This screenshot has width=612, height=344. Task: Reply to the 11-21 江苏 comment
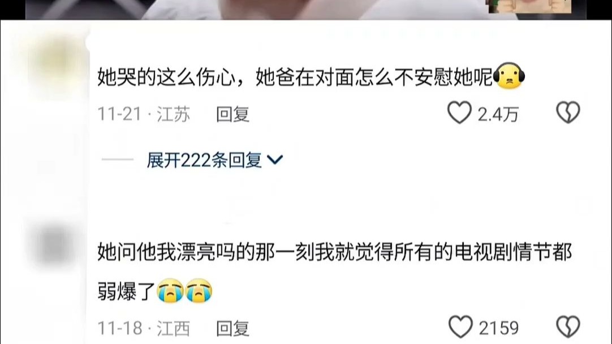(x=233, y=114)
